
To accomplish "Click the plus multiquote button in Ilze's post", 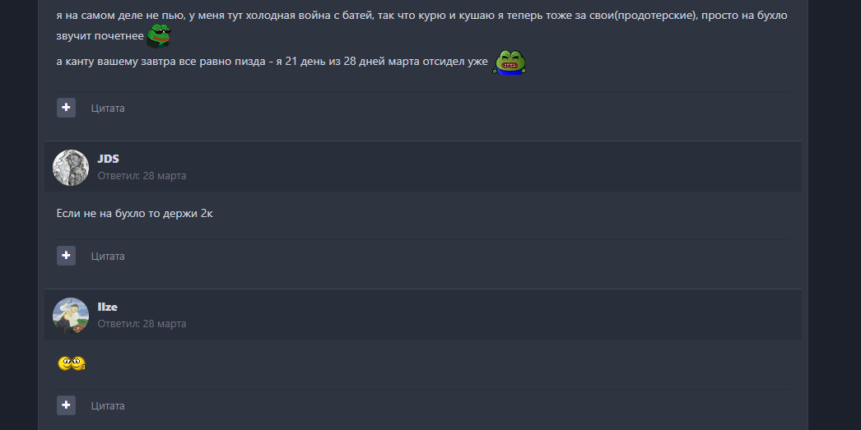I will [66, 405].
